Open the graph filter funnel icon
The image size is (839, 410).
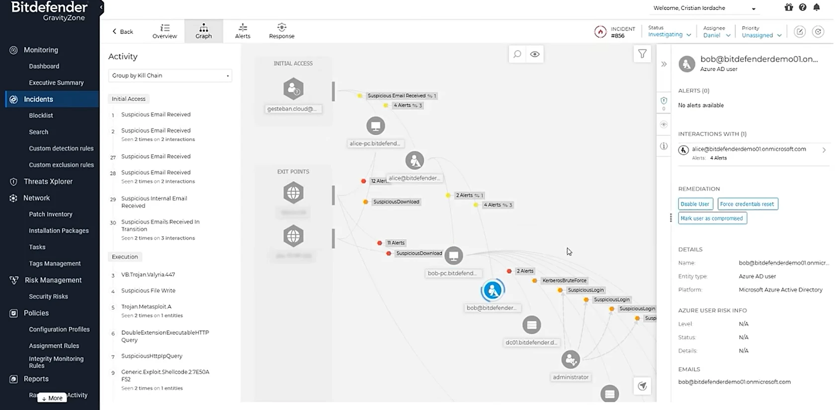pyautogui.click(x=642, y=54)
